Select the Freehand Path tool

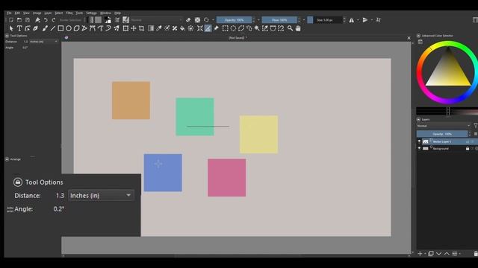point(100,28)
